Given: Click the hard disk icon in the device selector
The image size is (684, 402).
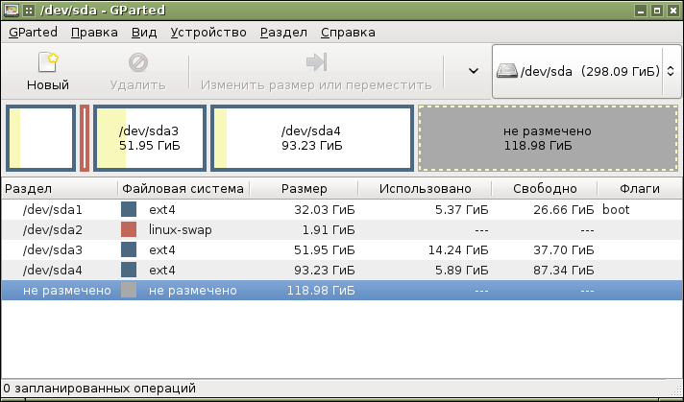Looking at the screenshot, I should click(x=506, y=71).
